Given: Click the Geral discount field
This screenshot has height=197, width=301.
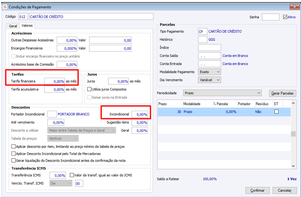Looking at the screenshot, I should [140, 130].
